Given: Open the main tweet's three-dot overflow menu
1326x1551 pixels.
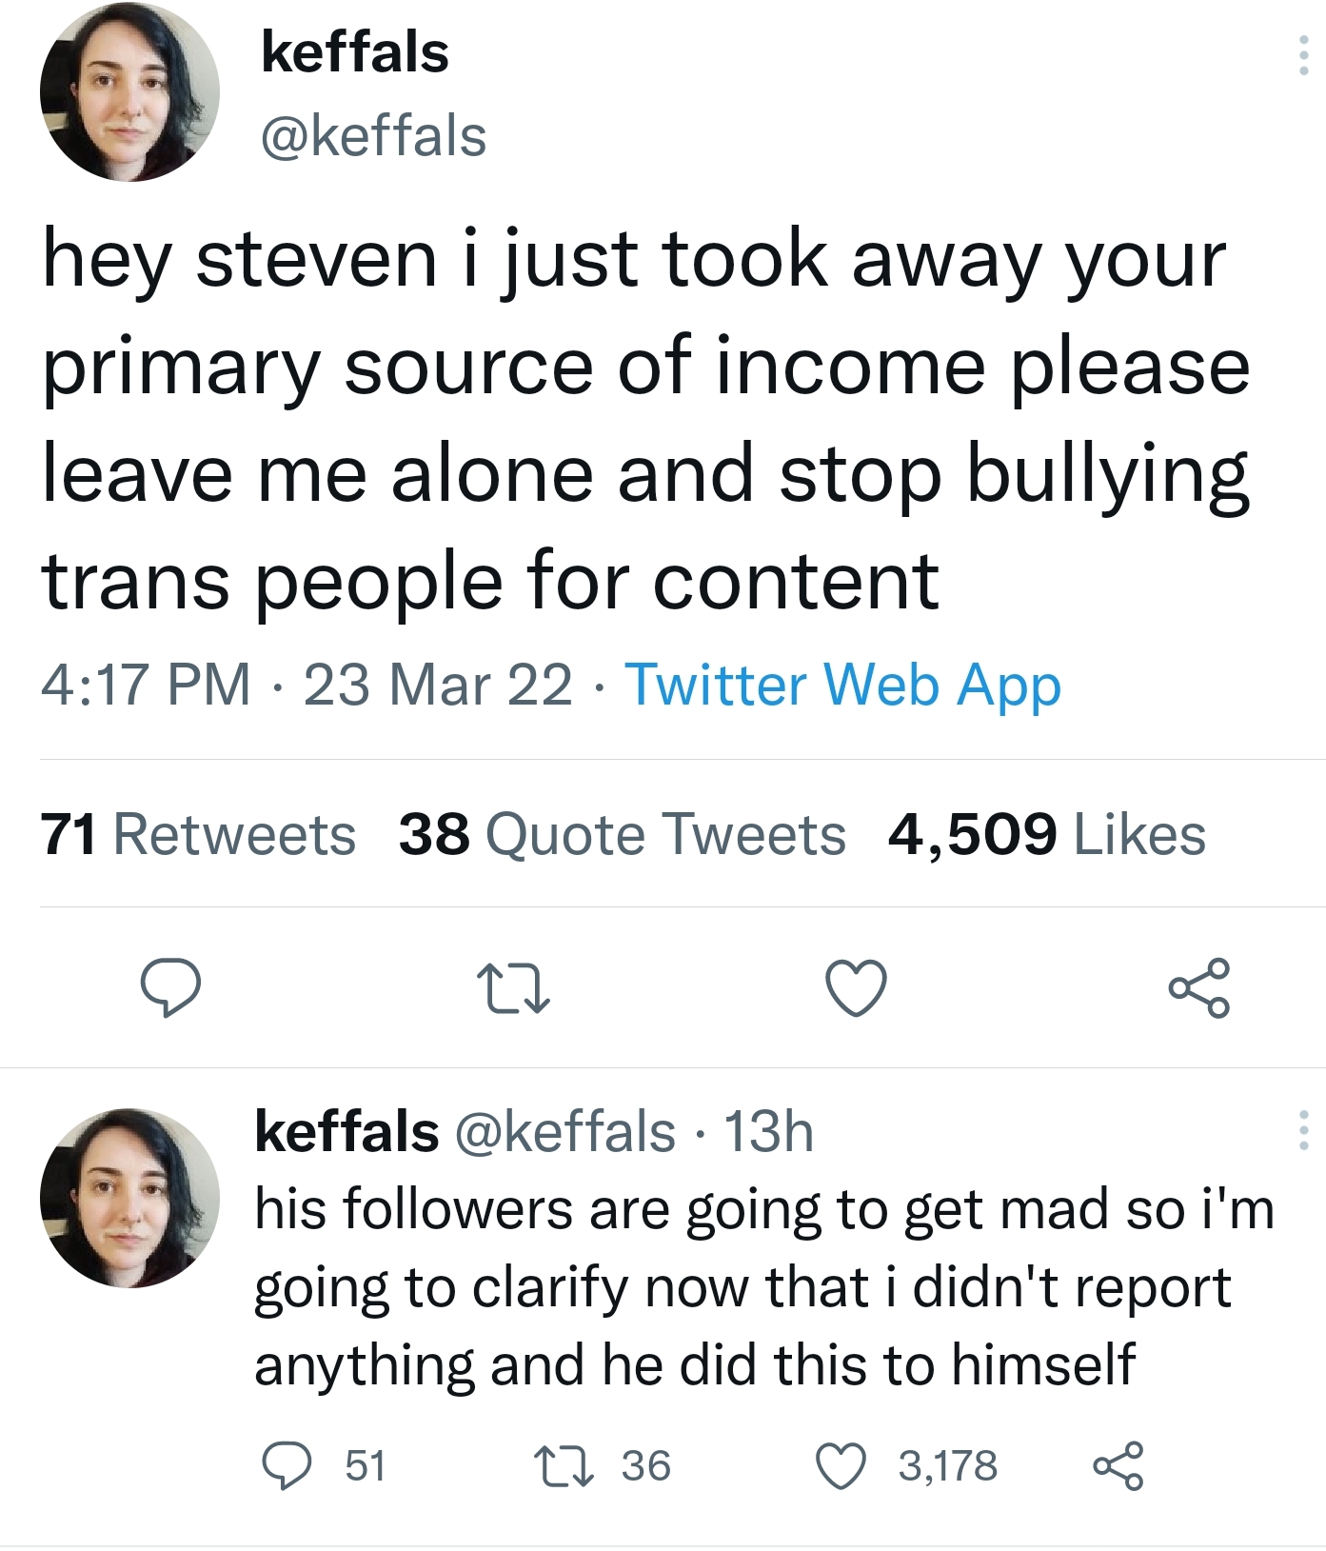Looking at the screenshot, I should (1303, 55).
